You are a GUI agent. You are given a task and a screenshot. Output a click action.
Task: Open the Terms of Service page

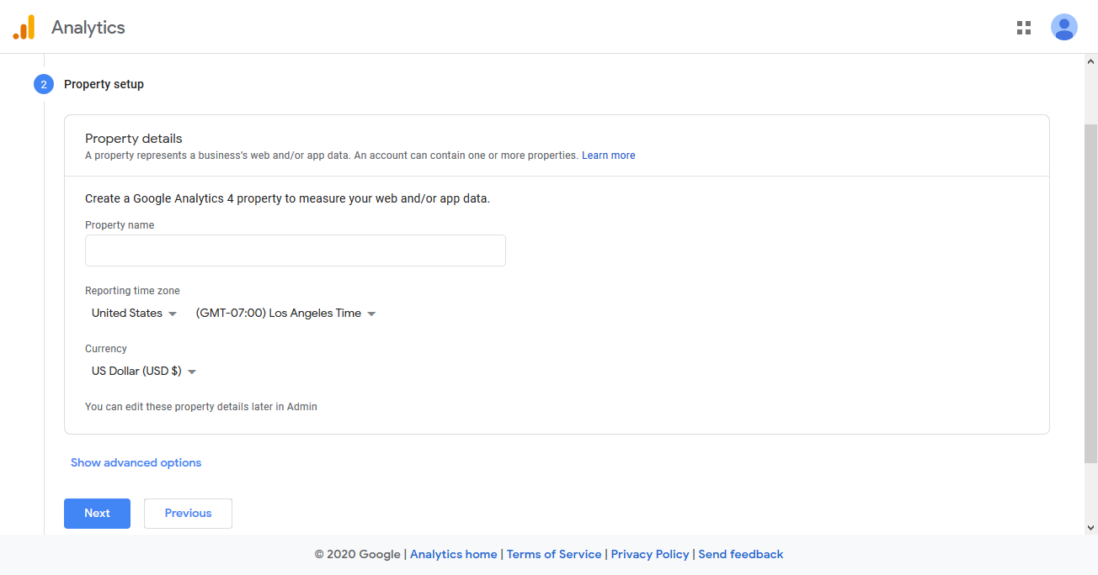point(553,554)
